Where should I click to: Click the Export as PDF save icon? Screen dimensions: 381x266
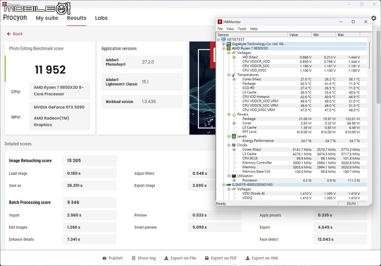(207, 258)
